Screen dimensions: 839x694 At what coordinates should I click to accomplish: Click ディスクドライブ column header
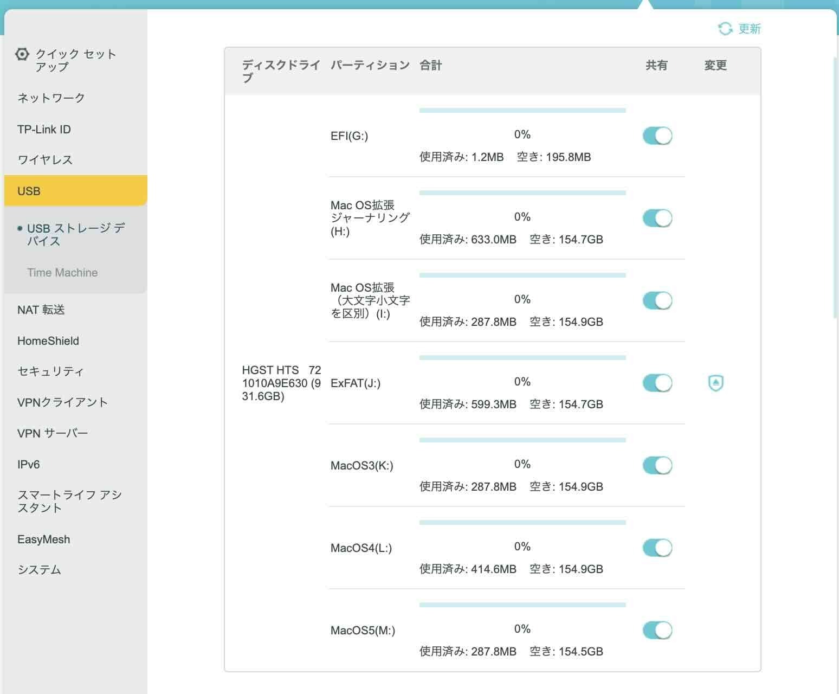[x=281, y=72]
